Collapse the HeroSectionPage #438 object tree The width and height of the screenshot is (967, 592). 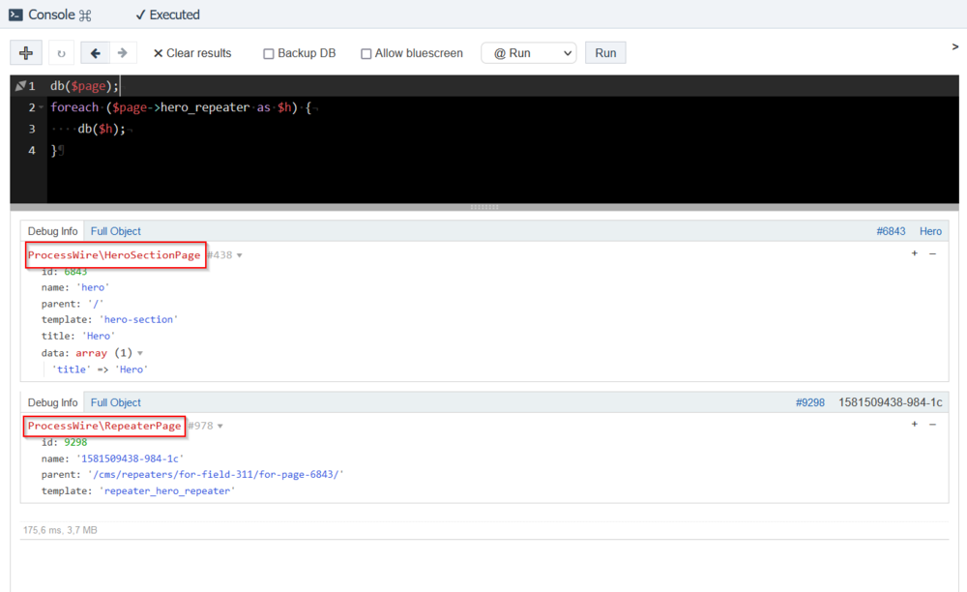pyautogui.click(x=240, y=255)
